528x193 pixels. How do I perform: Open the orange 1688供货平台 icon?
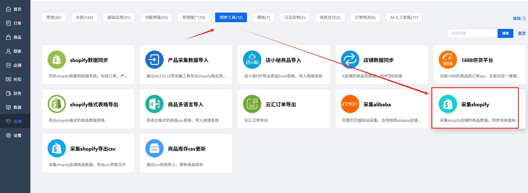pyautogui.click(x=447, y=60)
